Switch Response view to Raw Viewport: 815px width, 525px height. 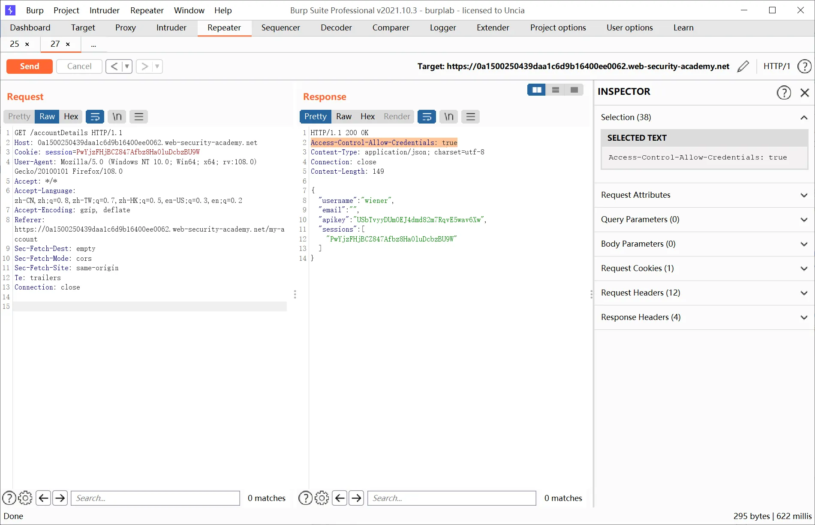click(344, 116)
